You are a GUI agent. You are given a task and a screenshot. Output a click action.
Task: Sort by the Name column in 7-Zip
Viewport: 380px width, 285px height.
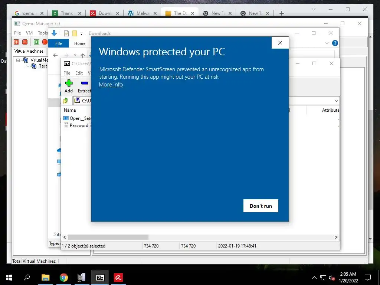click(x=70, y=110)
